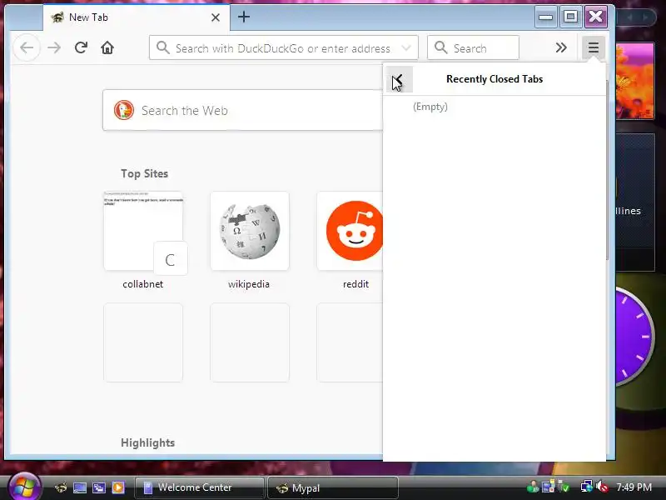Click the reddit label text

[355, 284]
